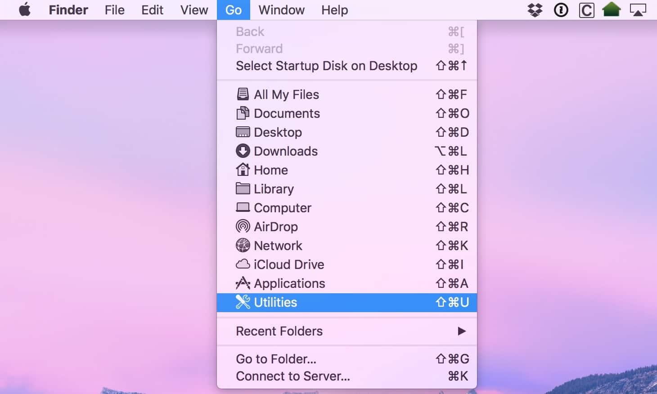This screenshot has height=394, width=657.
Task: Choose Select Startup Disk on Desktop
Action: tap(326, 66)
